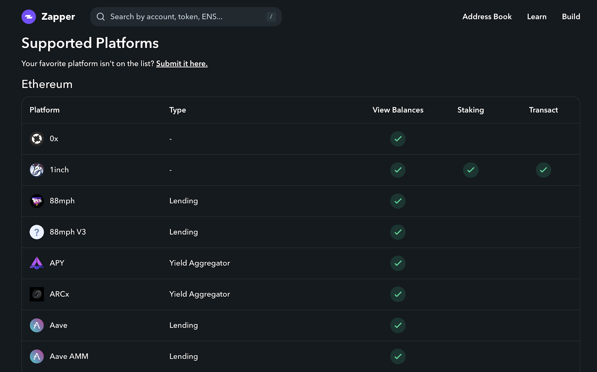This screenshot has width=597, height=372.
Task: Click the 1inch unicorn logo
Action: pos(37,170)
